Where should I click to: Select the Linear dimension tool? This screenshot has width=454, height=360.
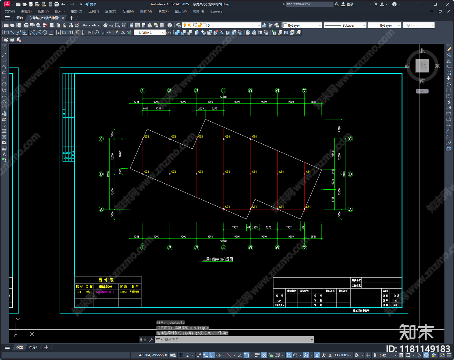tap(6, 33)
